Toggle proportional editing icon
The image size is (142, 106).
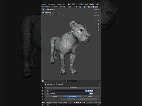point(70,7)
